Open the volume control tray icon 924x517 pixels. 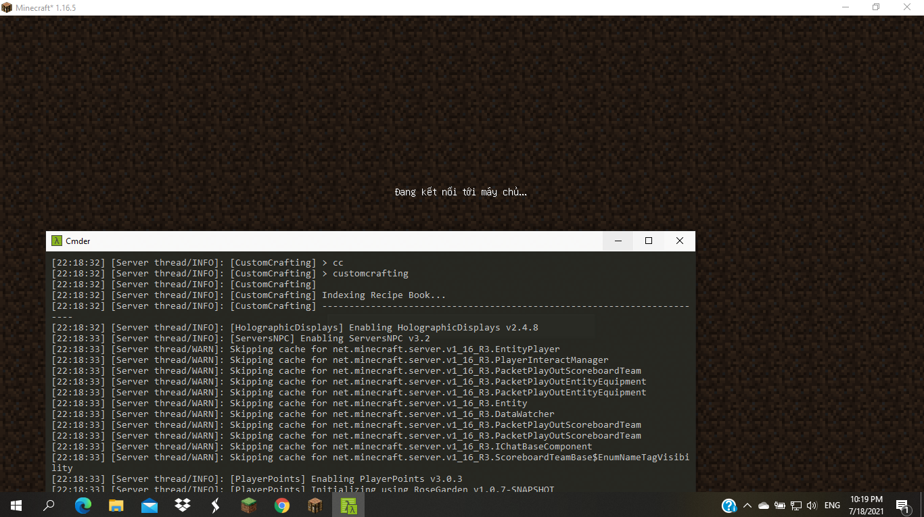click(812, 506)
